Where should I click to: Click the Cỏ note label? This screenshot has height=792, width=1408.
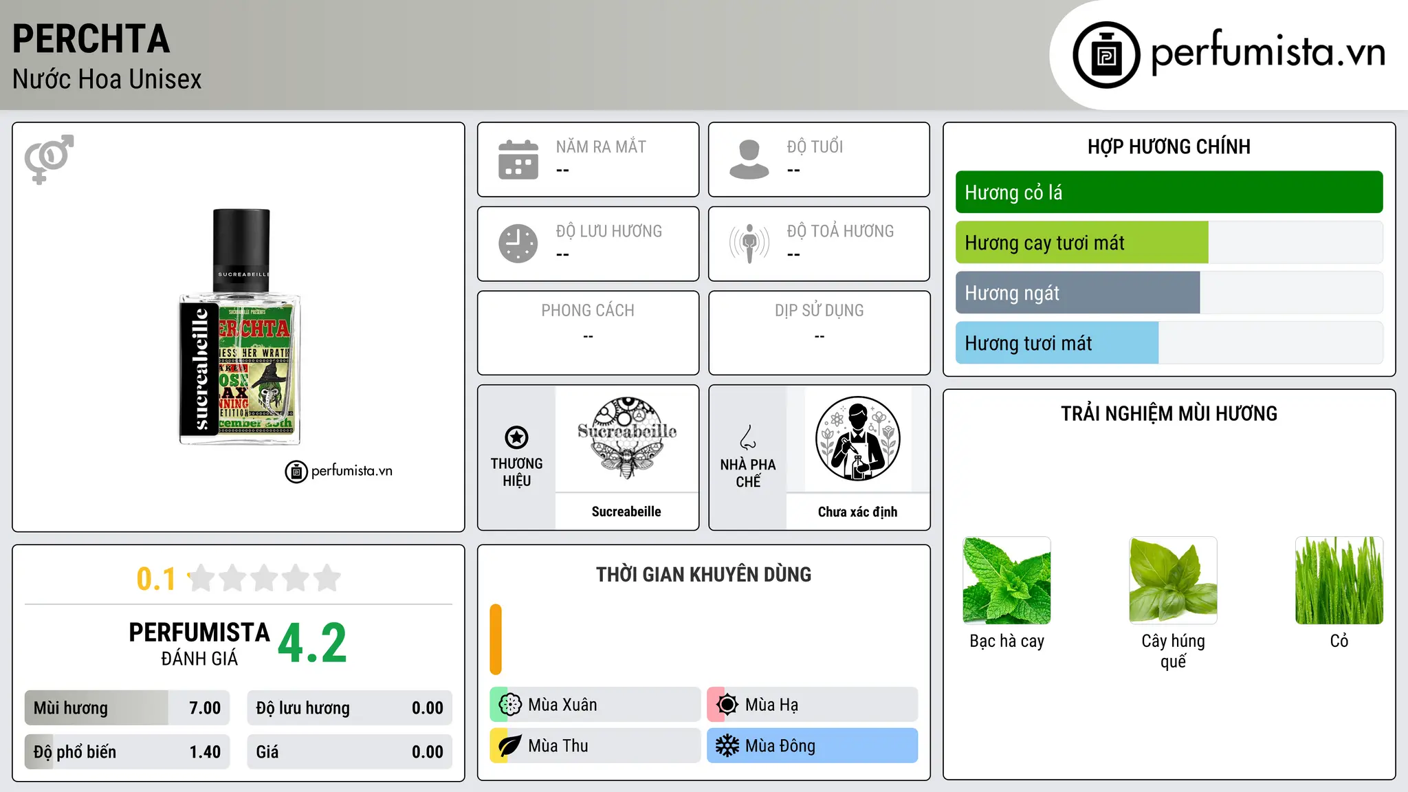(1339, 641)
